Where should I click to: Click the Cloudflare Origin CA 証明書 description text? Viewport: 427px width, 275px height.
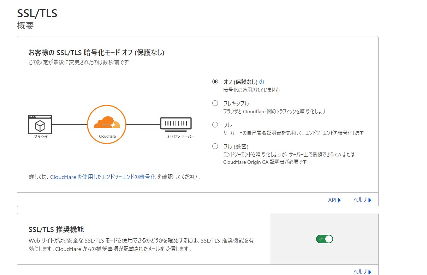(289, 159)
